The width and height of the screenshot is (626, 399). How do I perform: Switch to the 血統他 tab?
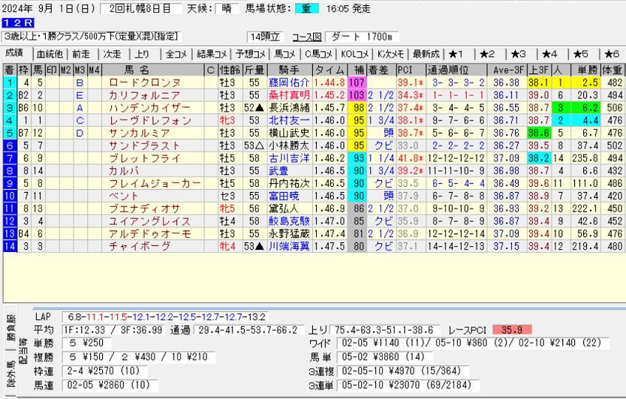pos(49,53)
